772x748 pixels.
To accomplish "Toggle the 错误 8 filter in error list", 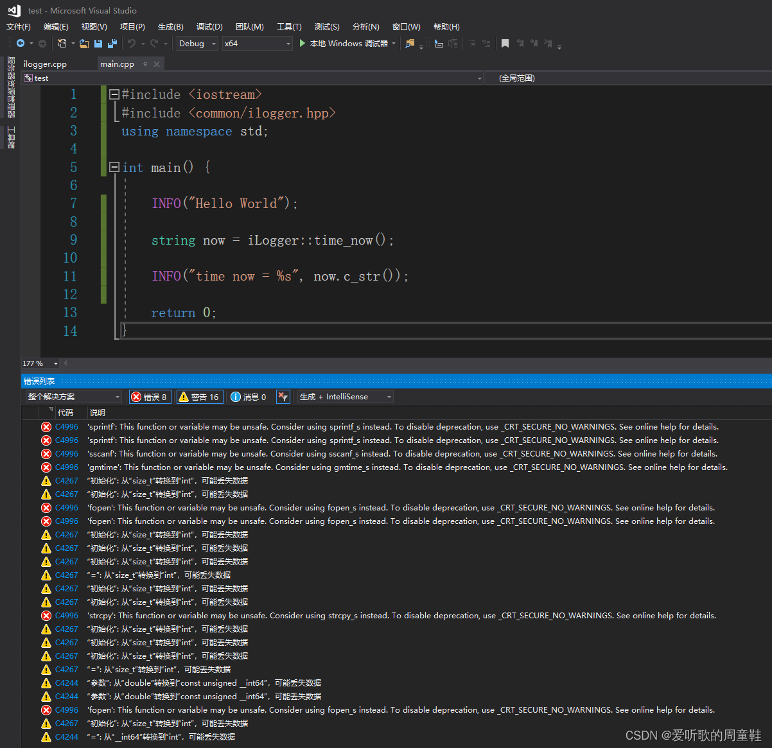I will click(150, 396).
